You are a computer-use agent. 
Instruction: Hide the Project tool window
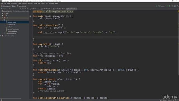27,9
